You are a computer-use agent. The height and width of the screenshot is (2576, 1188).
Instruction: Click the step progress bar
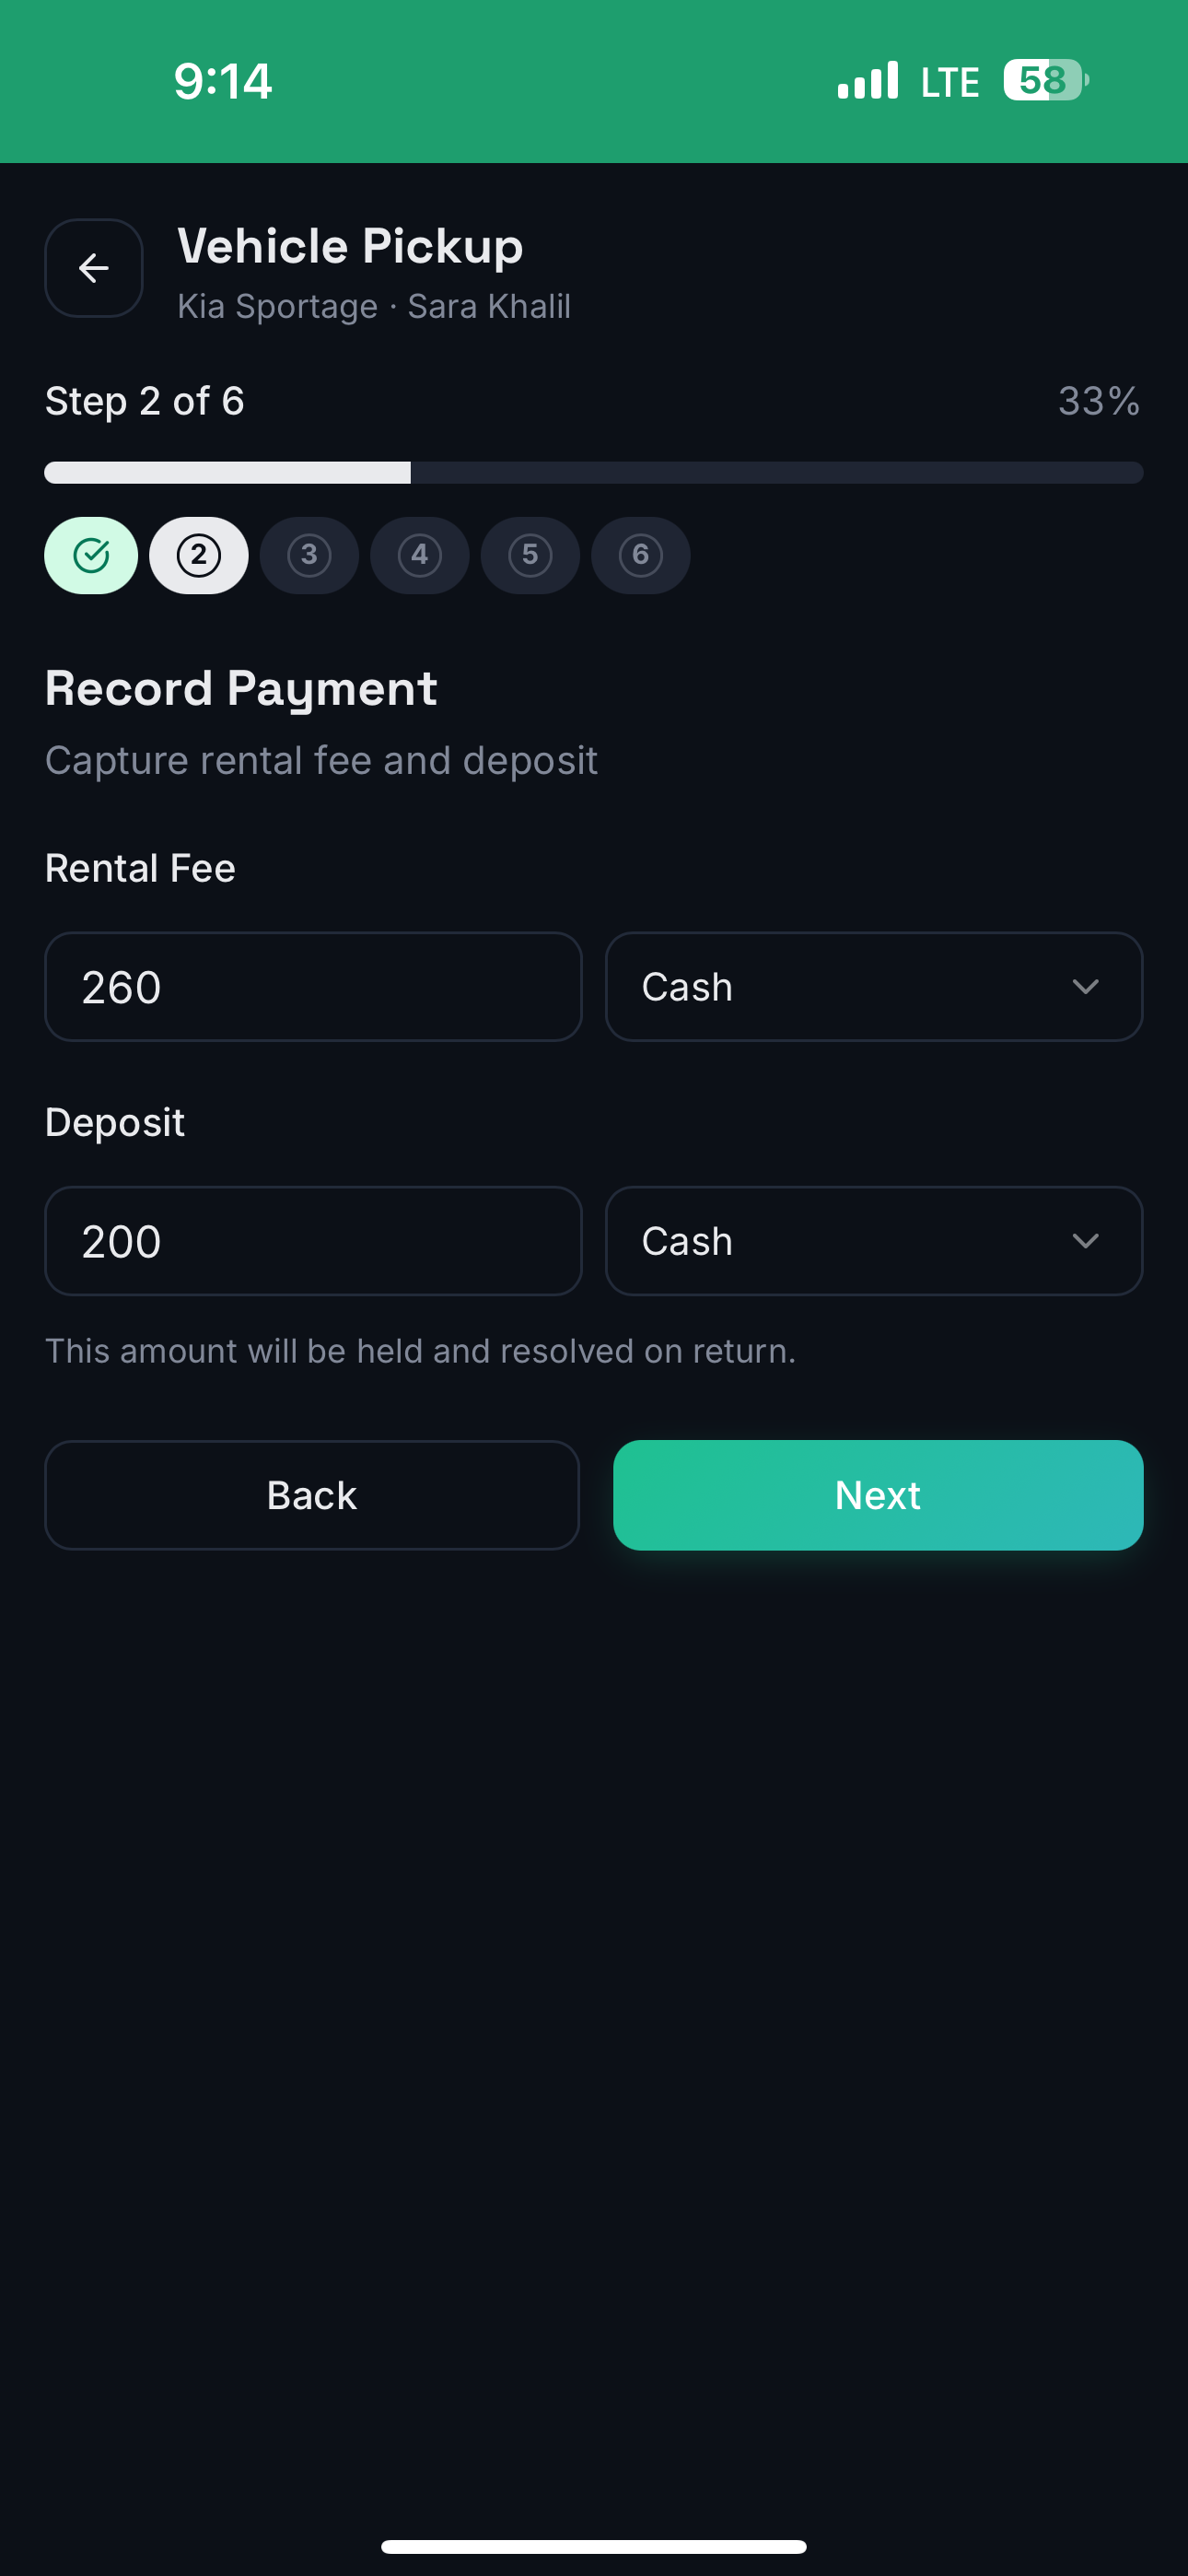(594, 472)
